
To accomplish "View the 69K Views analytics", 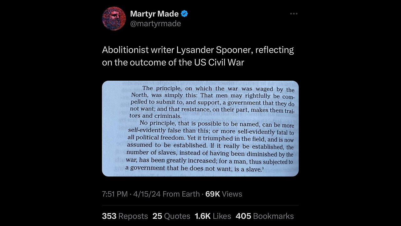I will (224, 194).
